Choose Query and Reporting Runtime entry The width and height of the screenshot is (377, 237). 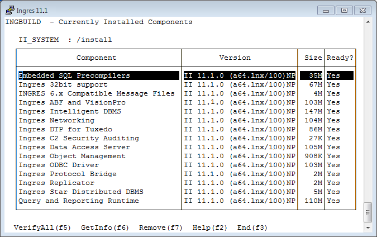click(x=79, y=201)
